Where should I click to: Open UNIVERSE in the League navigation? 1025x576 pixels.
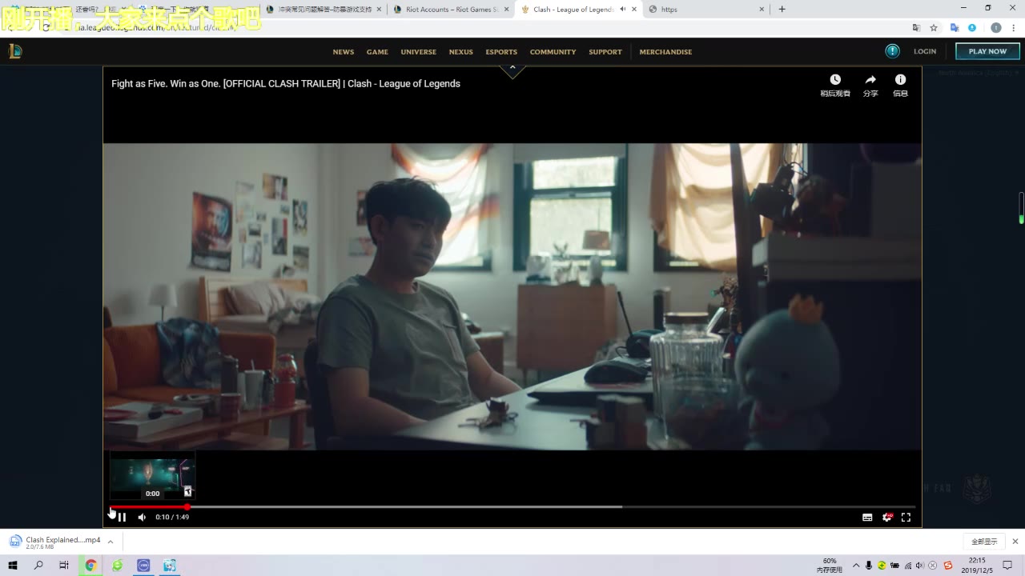click(419, 52)
